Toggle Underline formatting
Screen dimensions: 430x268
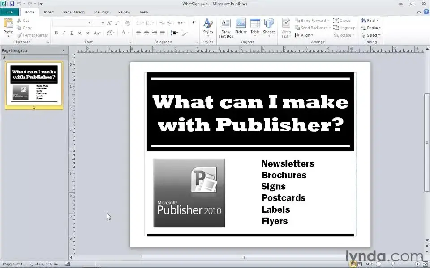[x=72, y=33]
